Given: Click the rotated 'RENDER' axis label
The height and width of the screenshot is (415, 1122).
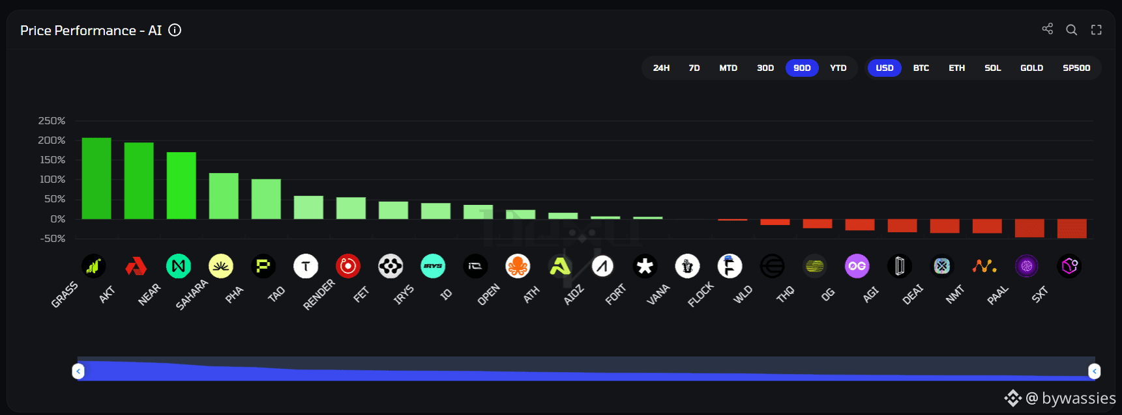Looking at the screenshot, I should tap(319, 294).
